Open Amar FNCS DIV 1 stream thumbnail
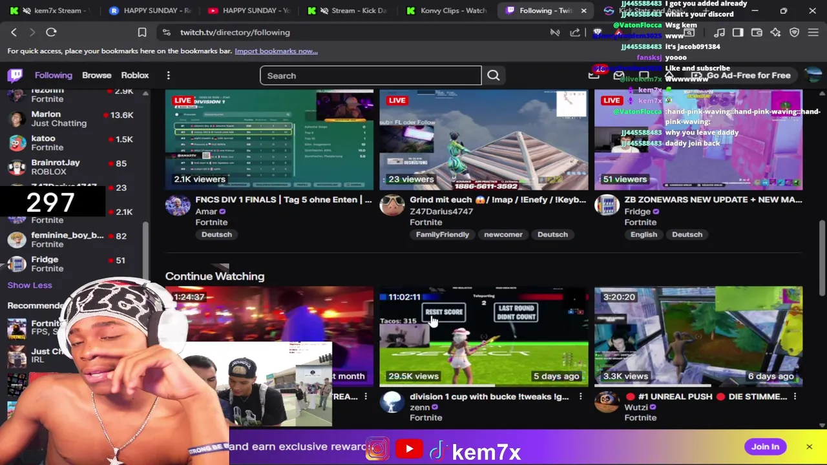The width and height of the screenshot is (827, 465). click(x=269, y=140)
